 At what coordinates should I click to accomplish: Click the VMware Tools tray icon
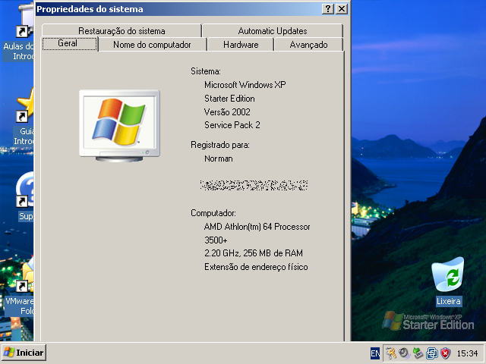pos(431,353)
